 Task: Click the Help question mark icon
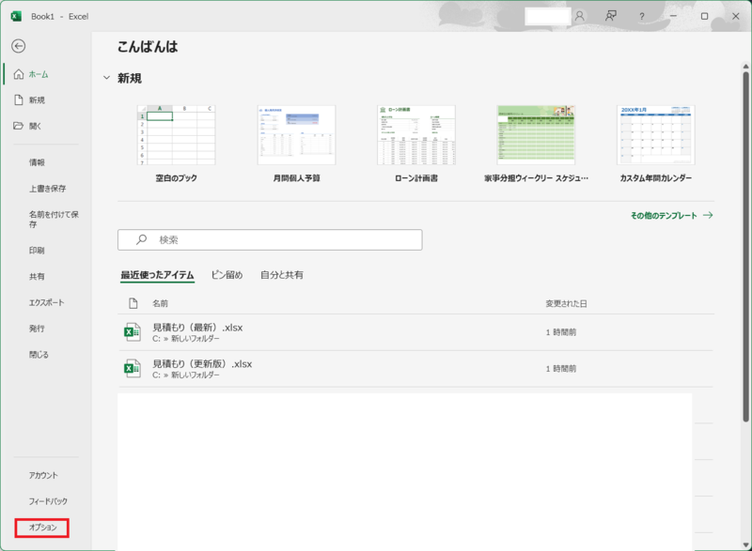pyautogui.click(x=640, y=16)
